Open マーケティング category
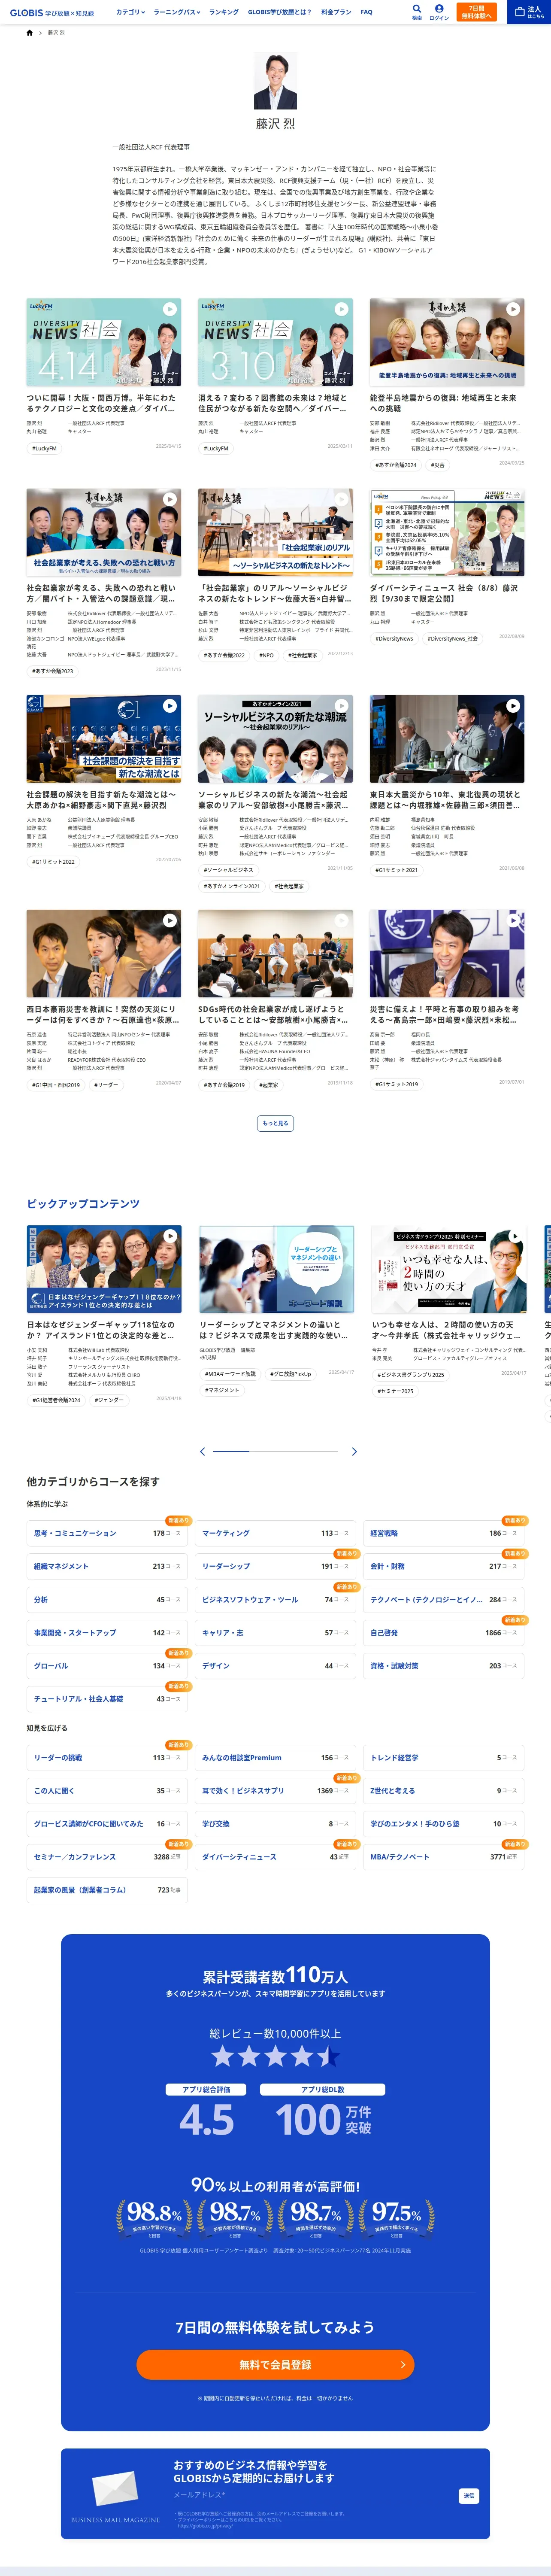Image resolution: width=551 pixels, height=2576 pixels. 275,1533
